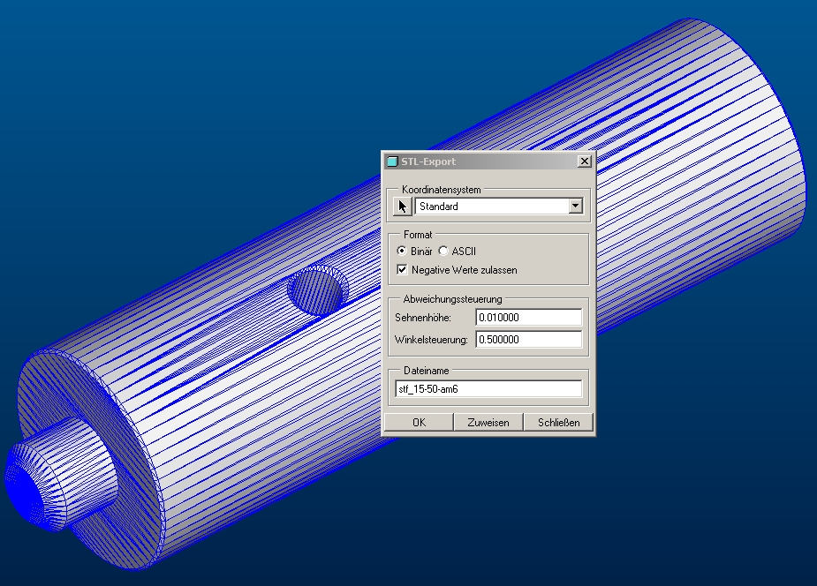This screenshot has height=586, width=817.
Task: Click the Abweichungssteuerung group label
Action: click(x=452, y=298)
